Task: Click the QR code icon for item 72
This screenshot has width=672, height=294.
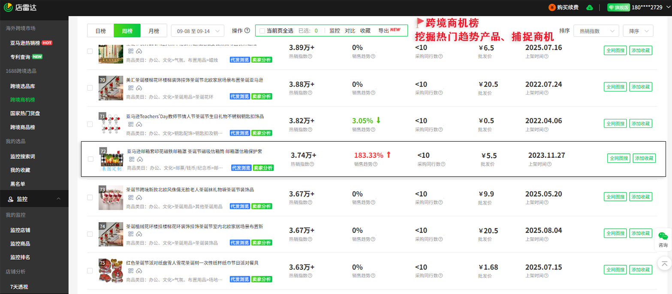Action: coord(132,160)
